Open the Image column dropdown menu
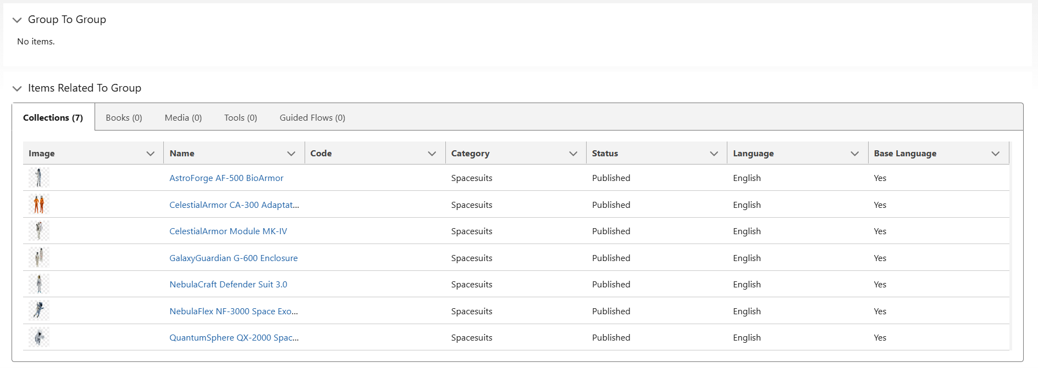 tap(150, 154)
